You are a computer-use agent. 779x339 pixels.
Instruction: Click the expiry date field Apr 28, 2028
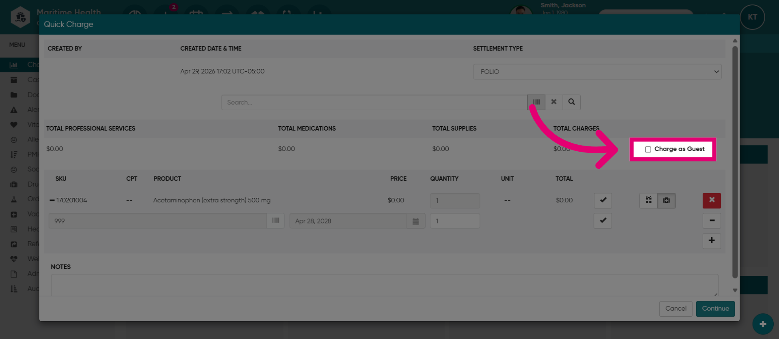click(348, 221)
